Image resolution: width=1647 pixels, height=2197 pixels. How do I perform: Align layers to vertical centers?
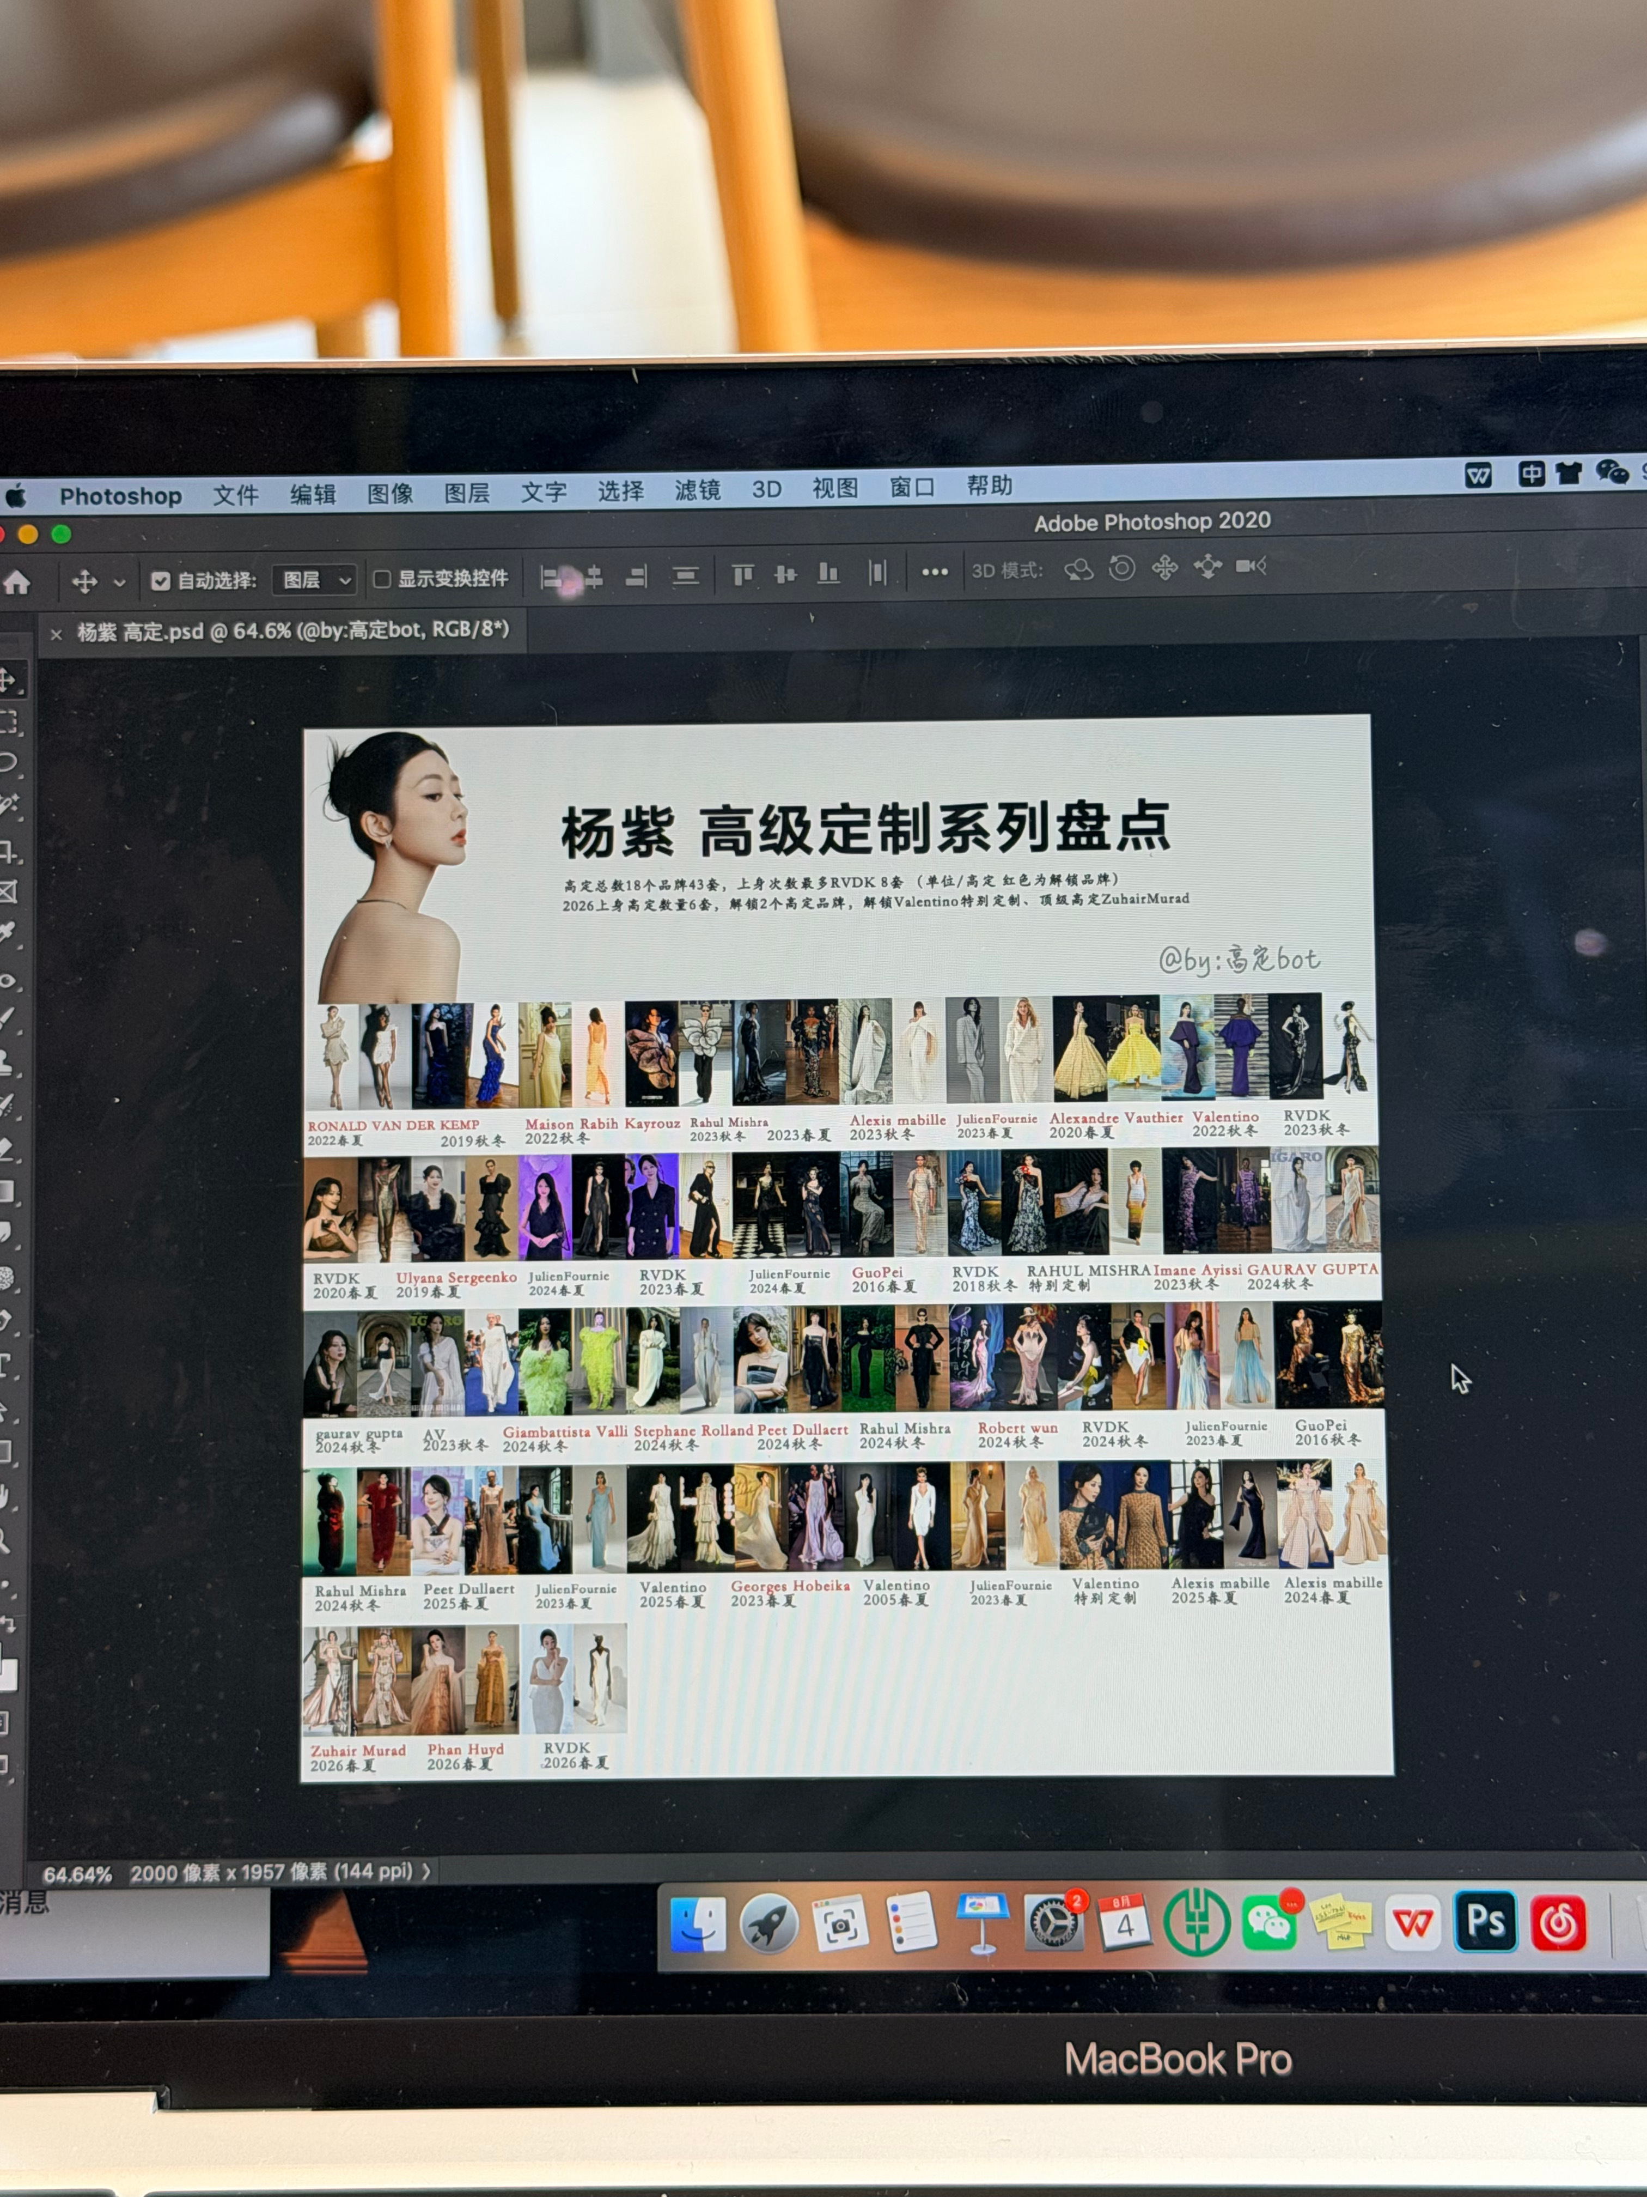click(x=785, y=574)
